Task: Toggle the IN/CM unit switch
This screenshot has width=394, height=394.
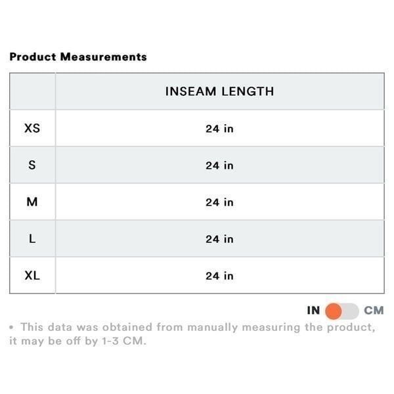Action: point(341,311)
